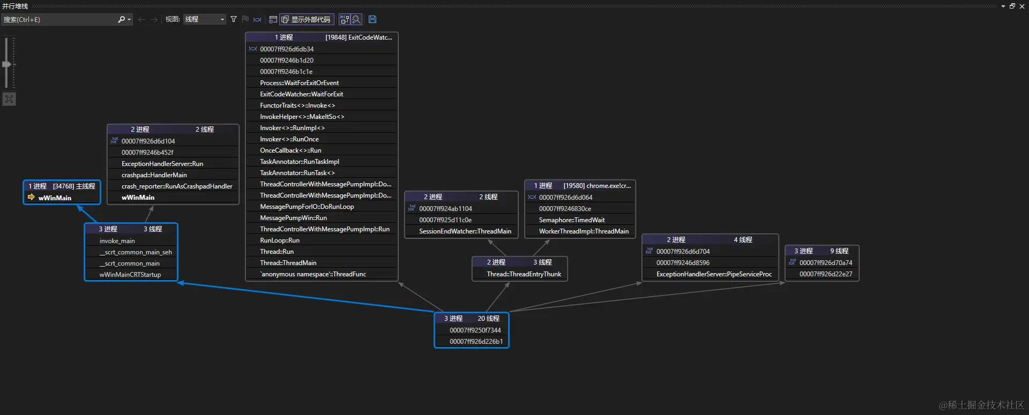Go forward with the right arrow button

(154, 20)
